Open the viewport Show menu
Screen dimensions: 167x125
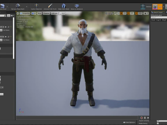pyautogui.click(x=39, y=14)
